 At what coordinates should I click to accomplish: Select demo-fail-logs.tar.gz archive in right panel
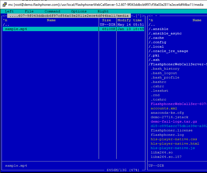[x=174, y=121]
